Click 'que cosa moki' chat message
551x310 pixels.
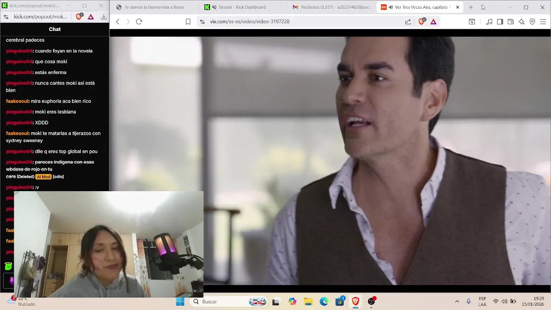point(51,62)
